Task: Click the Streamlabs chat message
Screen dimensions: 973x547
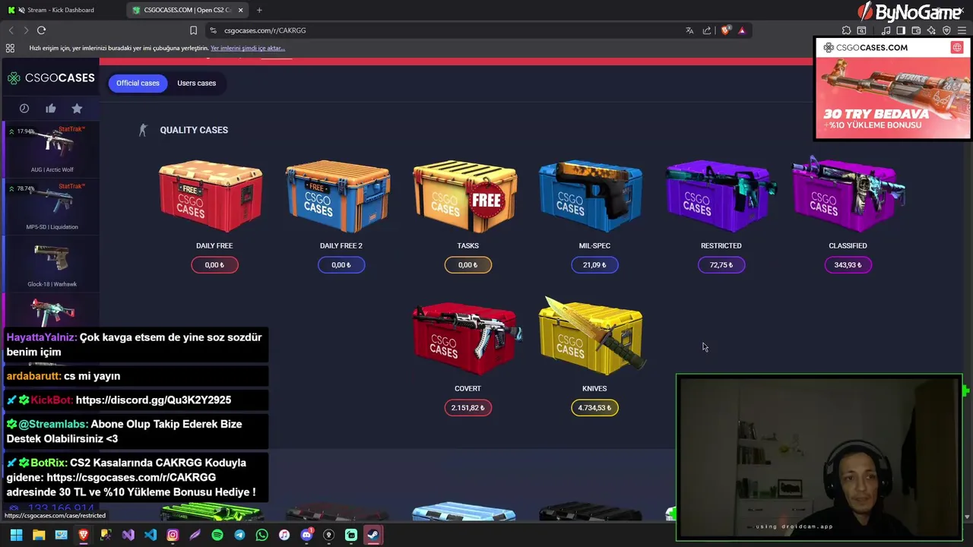Action: tap(137, 431)
